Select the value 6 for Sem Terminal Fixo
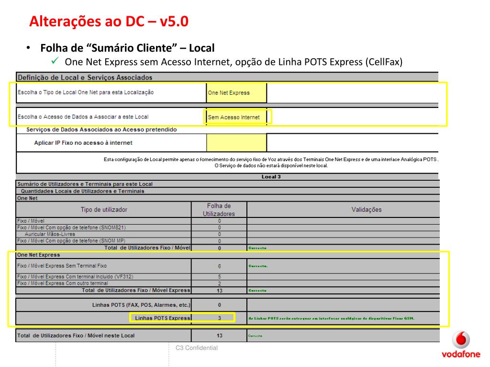Image resolution: width=490 pixels, height=367 pixels. tap(219, 266)
